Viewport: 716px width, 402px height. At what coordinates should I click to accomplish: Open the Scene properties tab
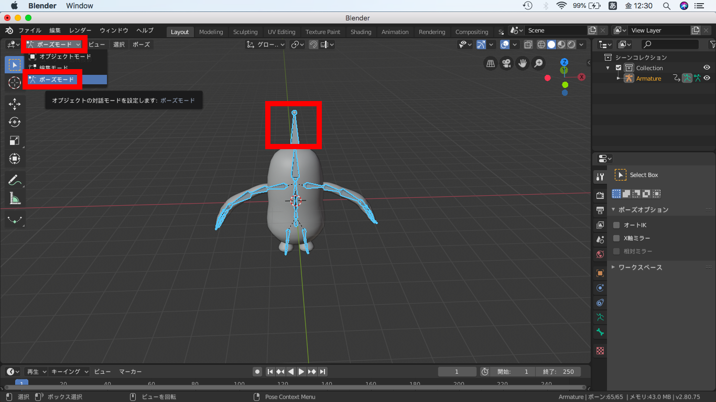click(x=600, y=240)
